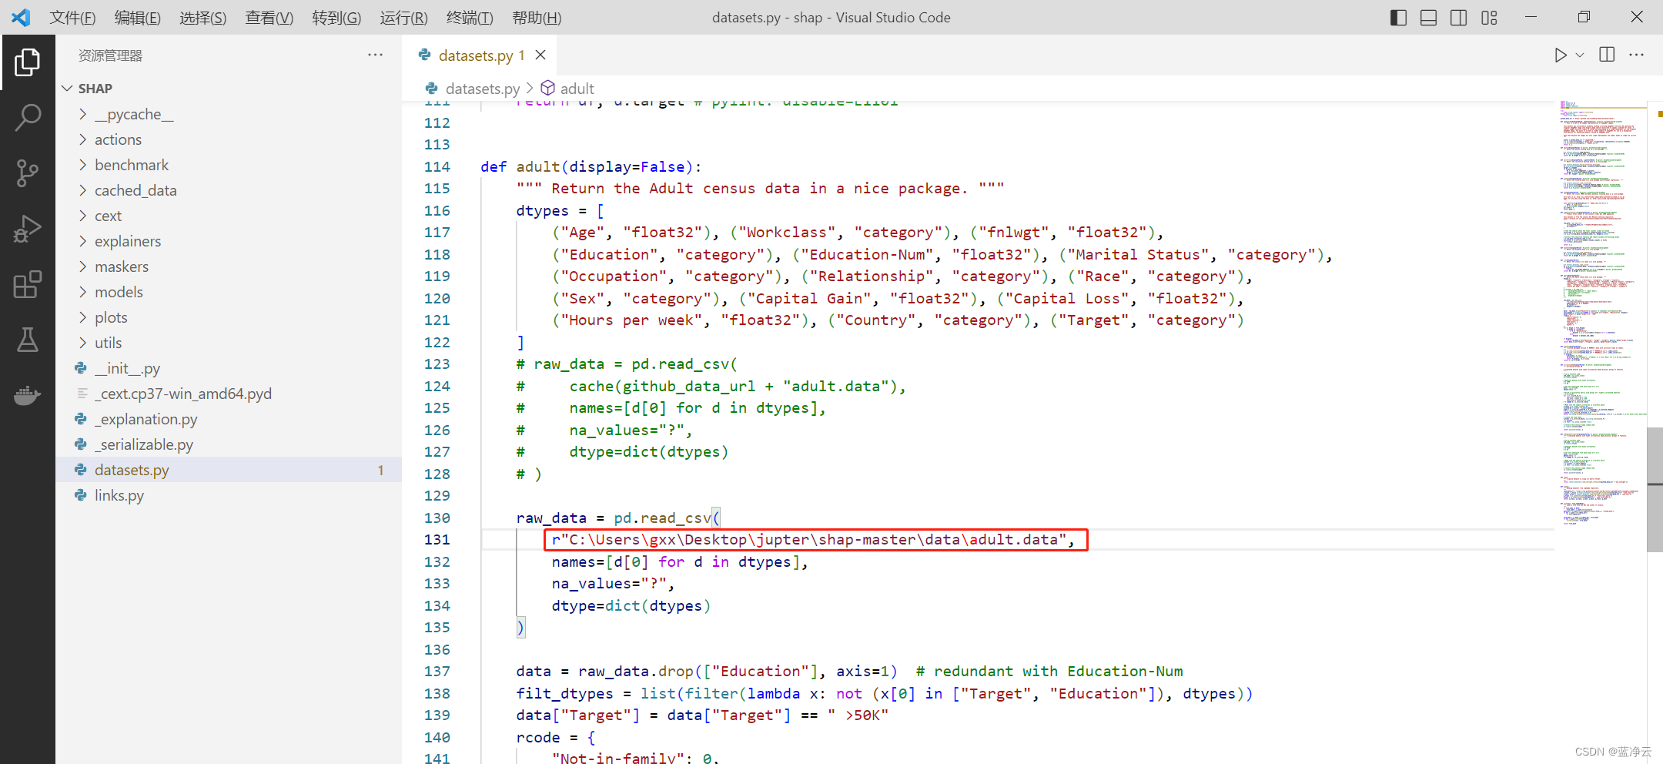Toggle the secondary side bar
This screenshot has height=764, width=1663.
click(1459, 17)
